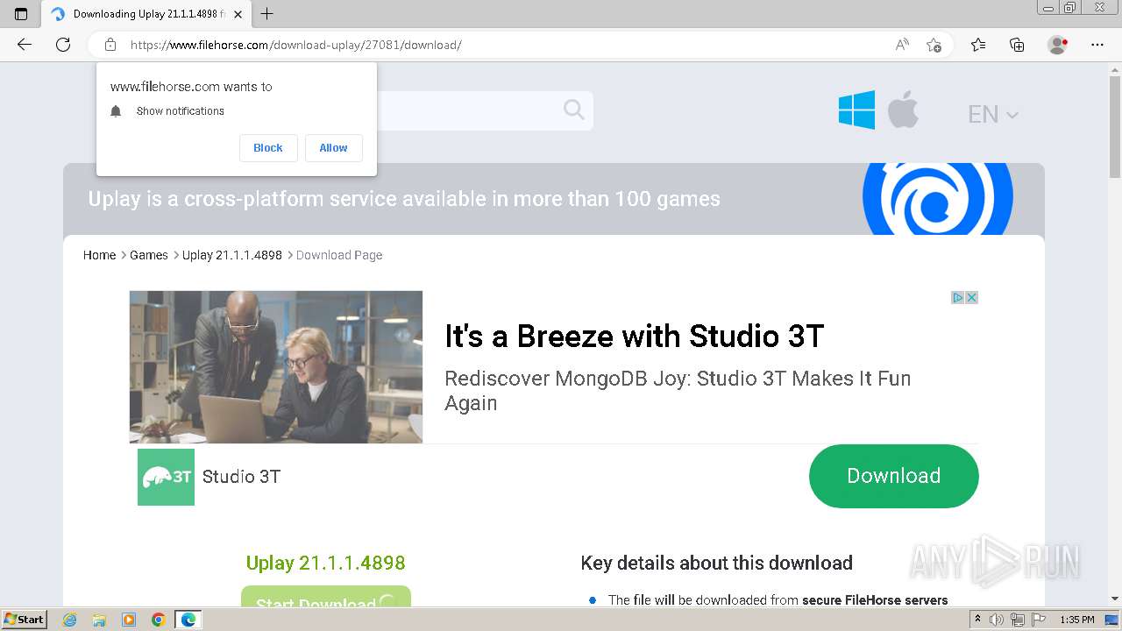Image resolution: width=1122 pixels, height=631 pixels.
Task: Click the Studio 3T ad brand text
Action: (x=241, y=477)
